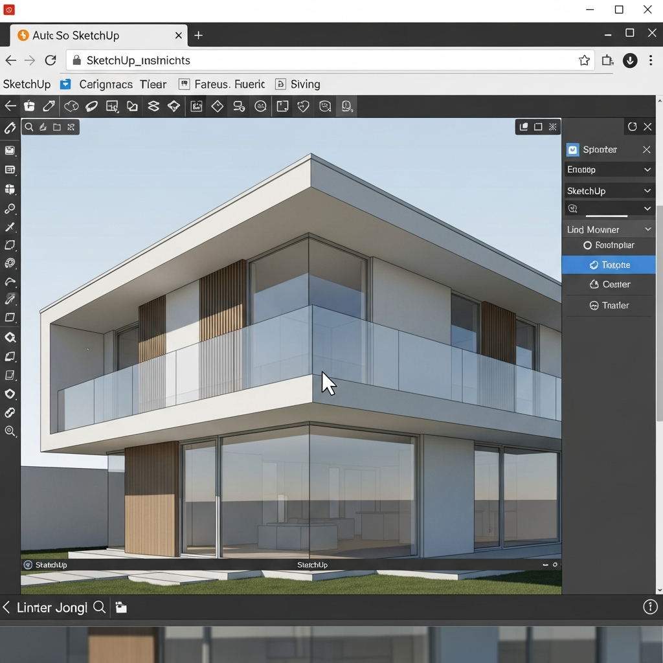Image resolution: width=663 pixels, height=663 pixels.
Task: Click the SketchUp_instnichts address bar
Action: point(324,60)
